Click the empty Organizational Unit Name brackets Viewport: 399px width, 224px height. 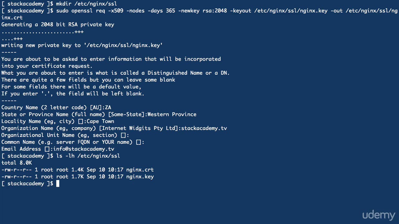point(123,135)
